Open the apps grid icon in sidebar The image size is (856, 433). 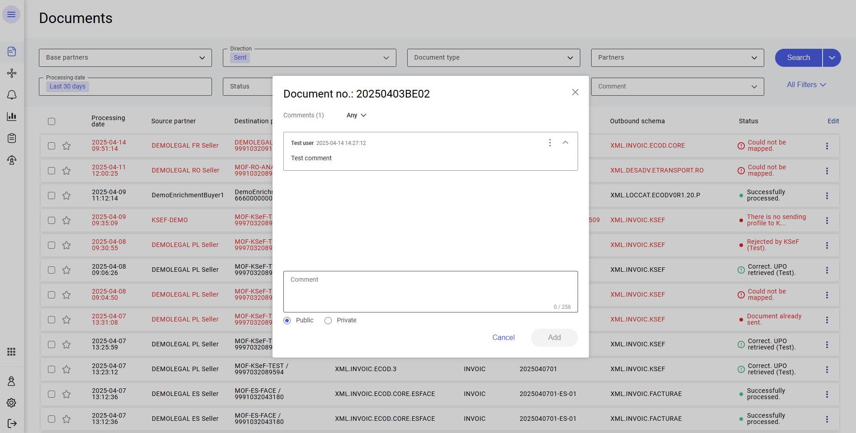click(12, 352)
